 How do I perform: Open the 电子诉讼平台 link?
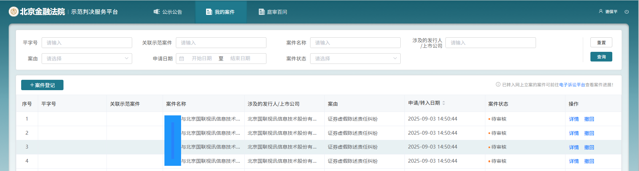coord(572,85)
